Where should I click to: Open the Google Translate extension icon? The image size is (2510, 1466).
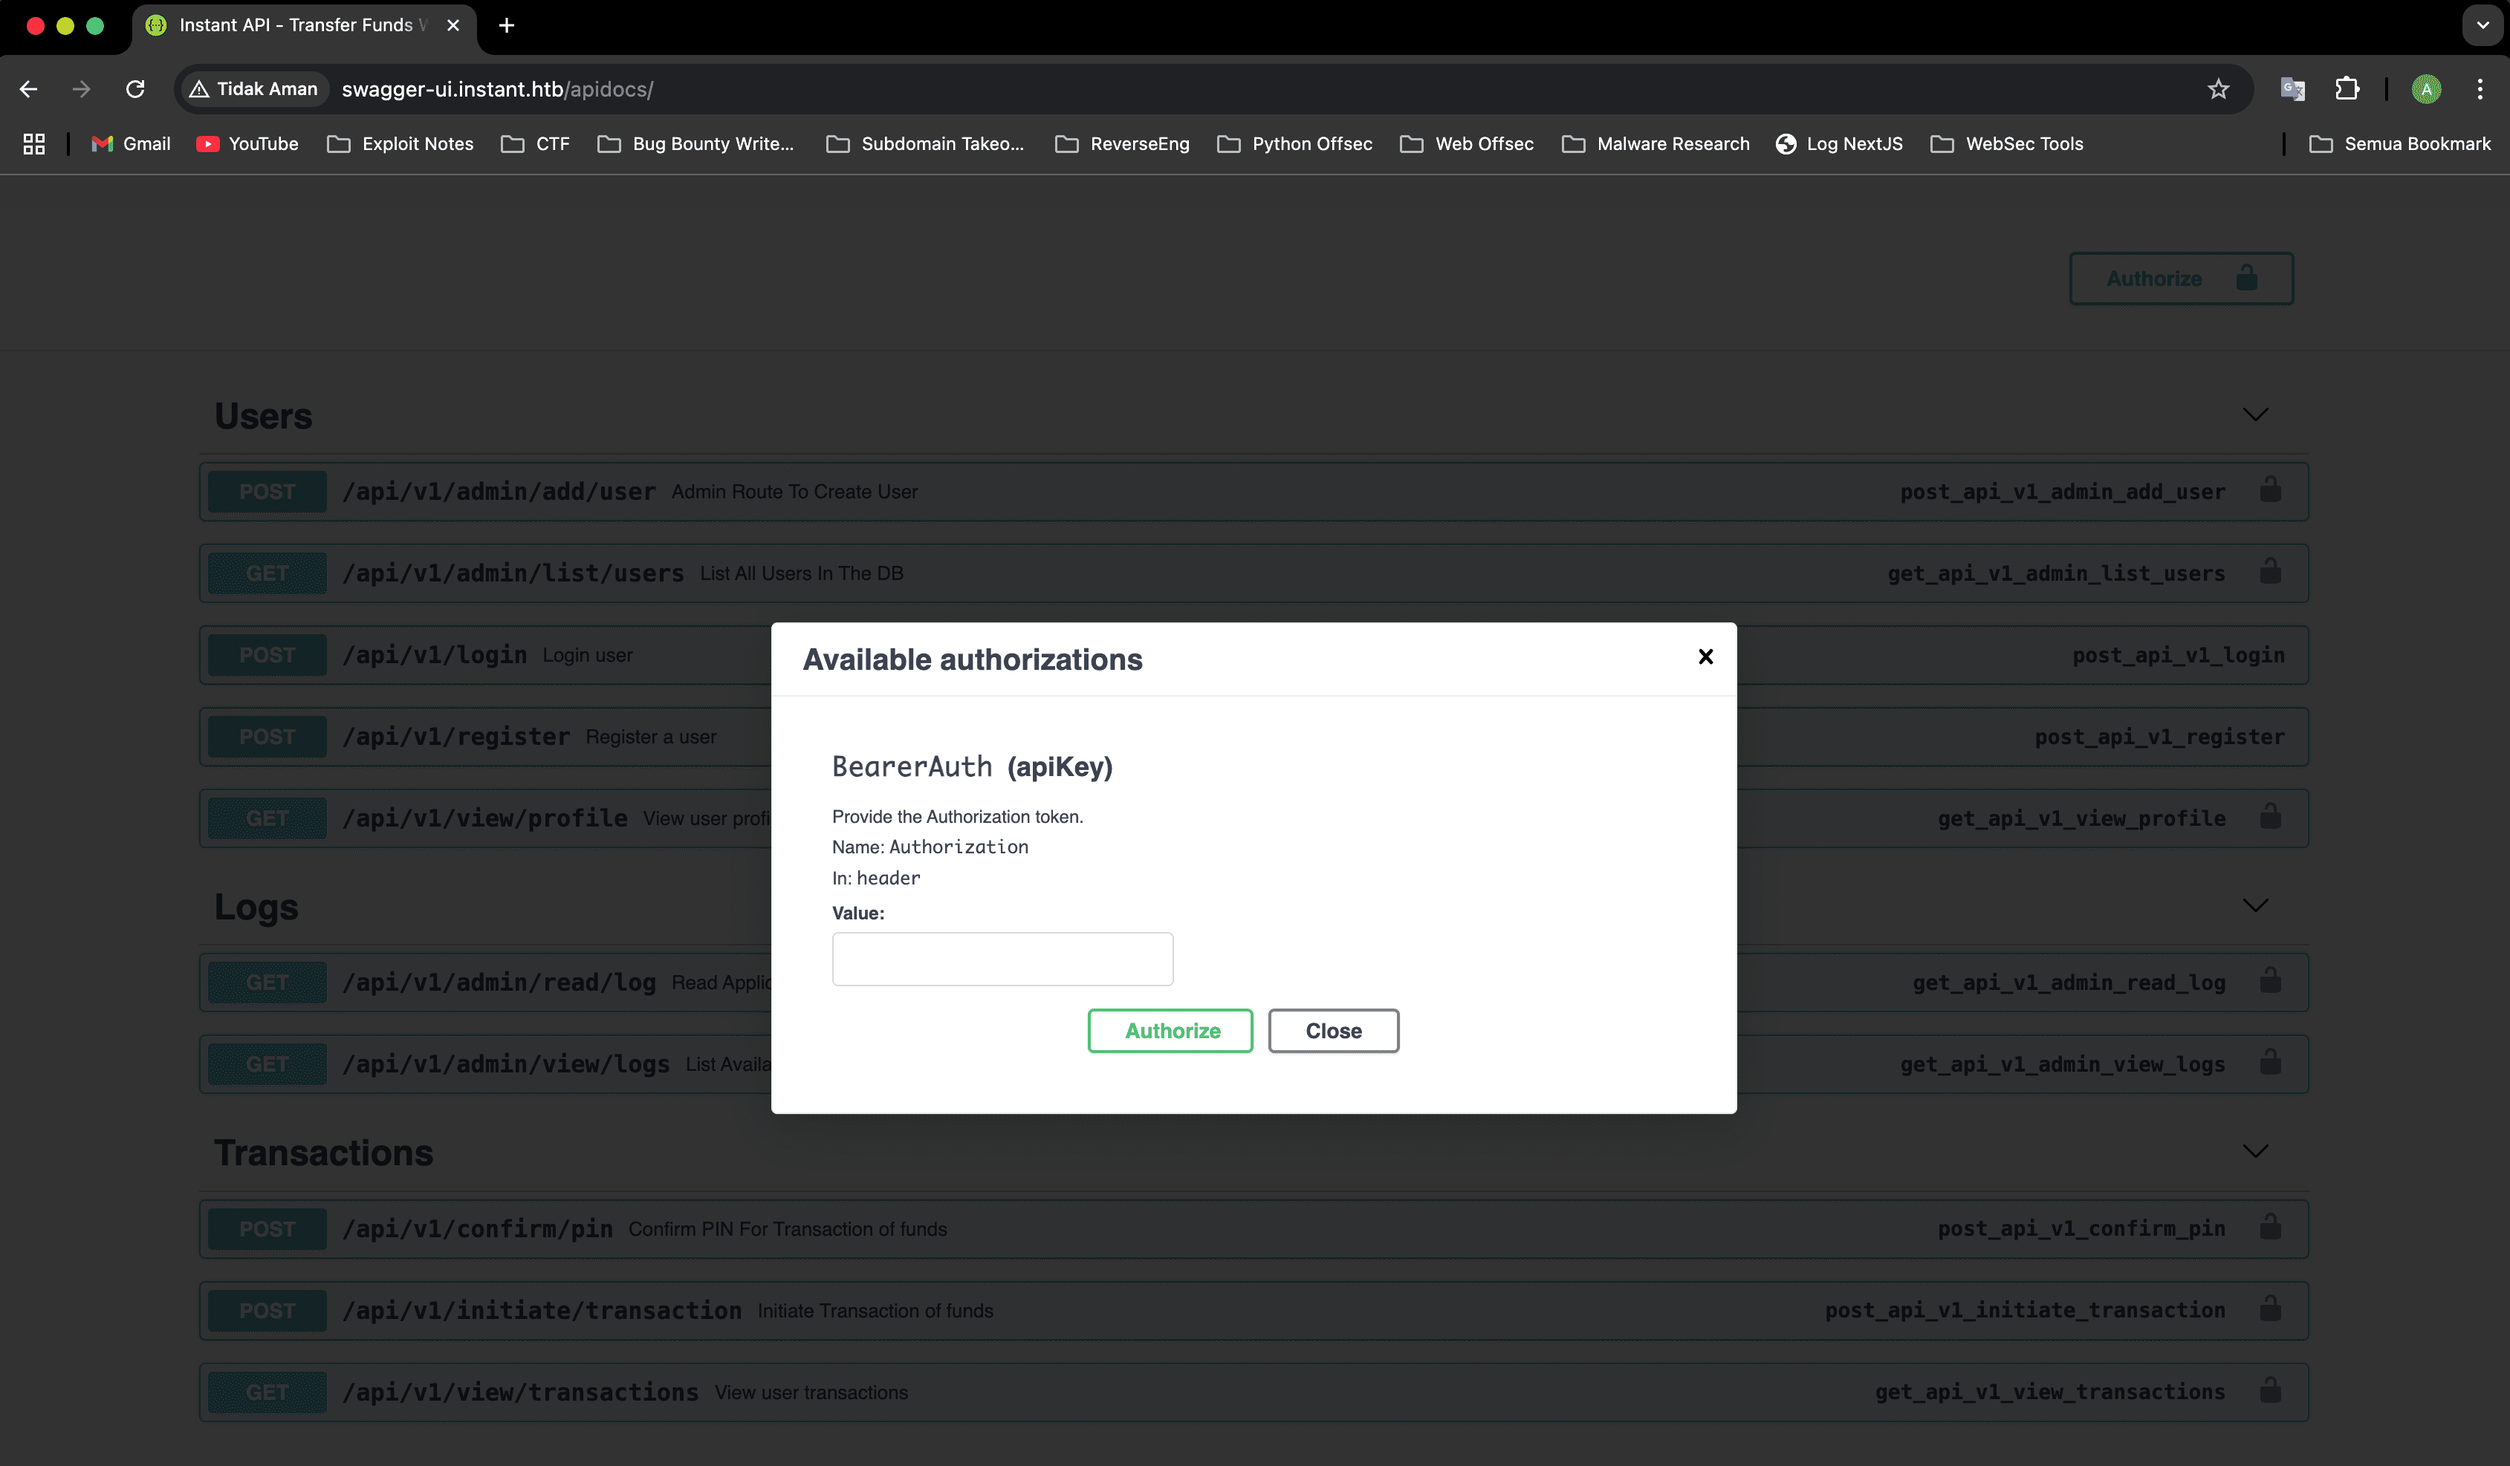pos(2293,90)
